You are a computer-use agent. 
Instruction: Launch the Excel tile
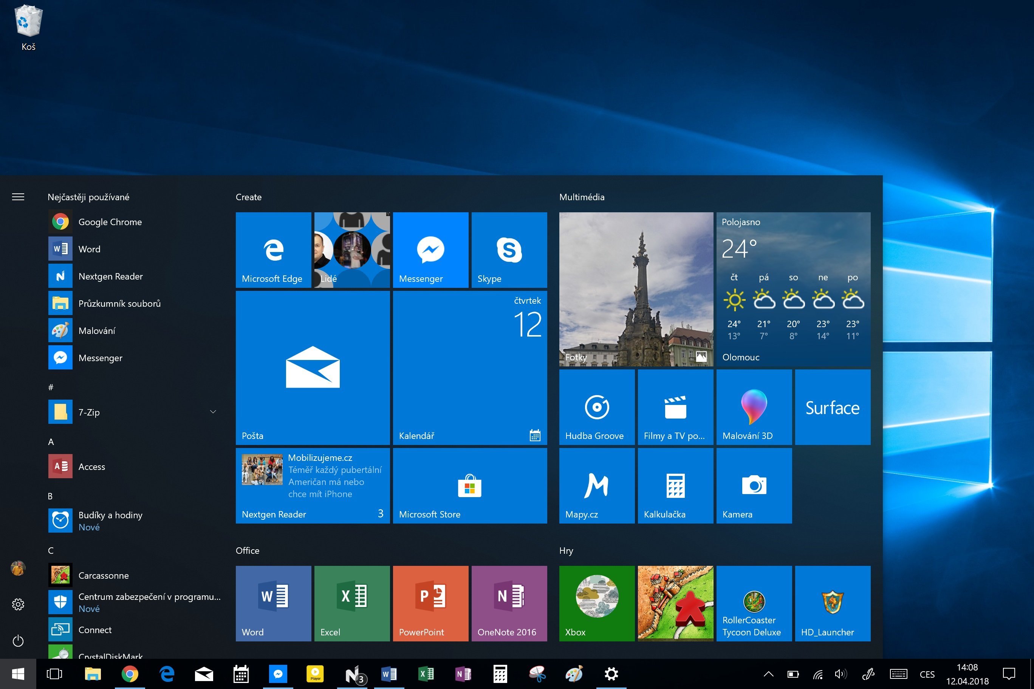click(x=352, y=603)
